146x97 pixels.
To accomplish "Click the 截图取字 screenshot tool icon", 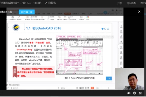I will 42,18.
